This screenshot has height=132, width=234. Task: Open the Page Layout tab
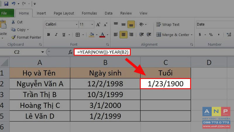(x=64, y=13)
